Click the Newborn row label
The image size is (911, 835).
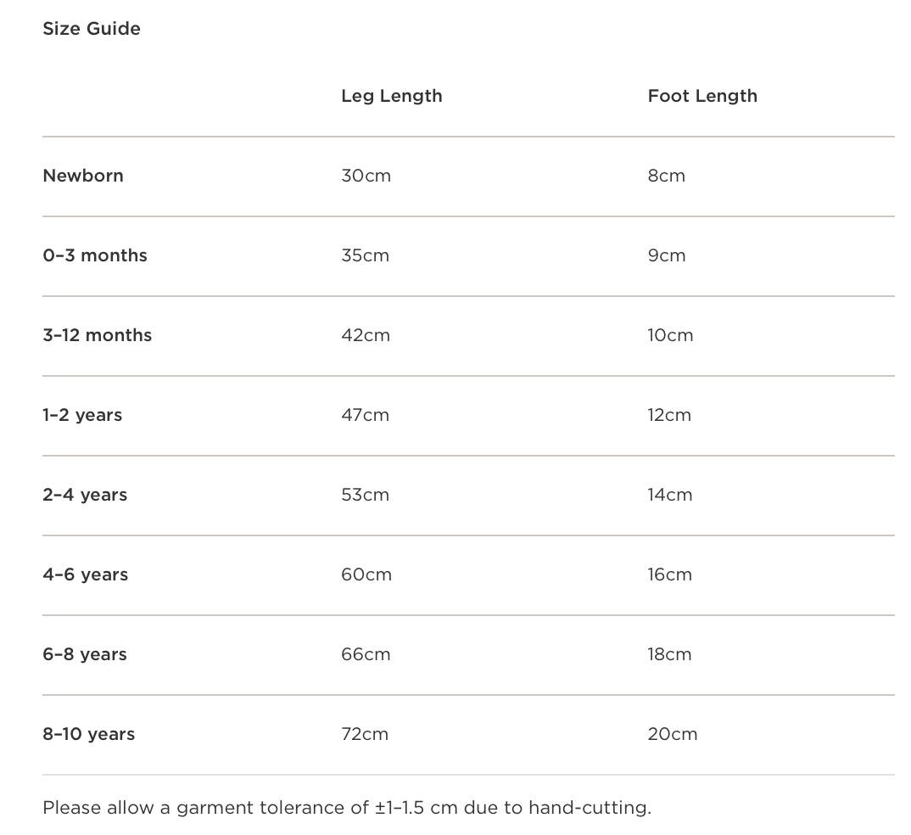83,176
